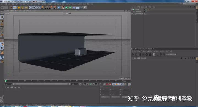This screenshot has width=198, height=107.
Task: Expand the third object tree row
Action: point(132,14)
